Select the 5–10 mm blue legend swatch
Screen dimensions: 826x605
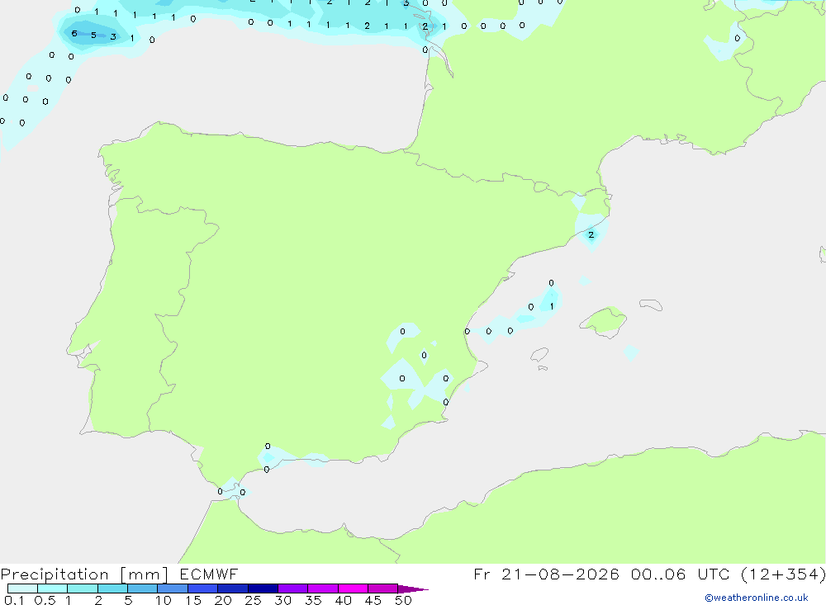click(x=142, y=588)
